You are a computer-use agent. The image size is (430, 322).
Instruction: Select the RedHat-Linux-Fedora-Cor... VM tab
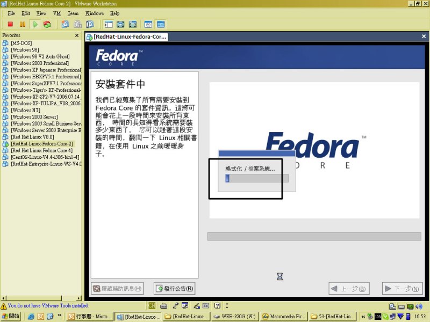tap(127, 36)
